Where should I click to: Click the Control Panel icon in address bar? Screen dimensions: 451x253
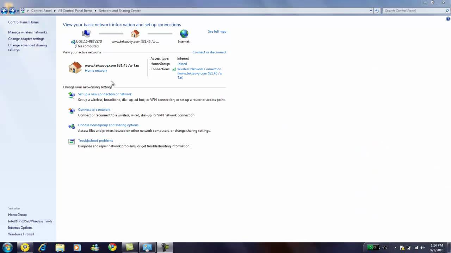tap(23, 11)
